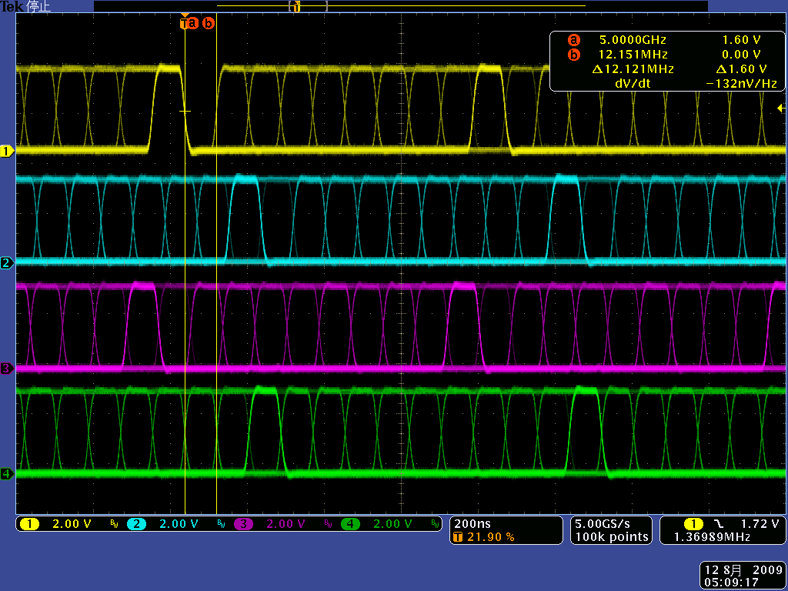The width and height of the screenshot is (788, 591).
Task: Click the cursor b badge in the readout box
Action: point(573,55)
